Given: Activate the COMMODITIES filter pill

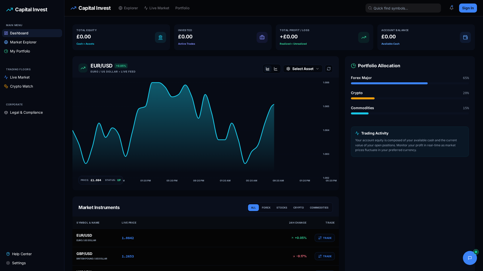Looking at the screenshot, I should click(319, 208).
